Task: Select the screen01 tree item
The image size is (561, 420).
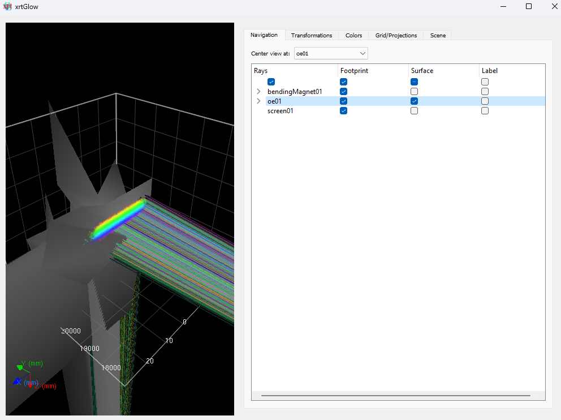Action: (x=280, y=110)
